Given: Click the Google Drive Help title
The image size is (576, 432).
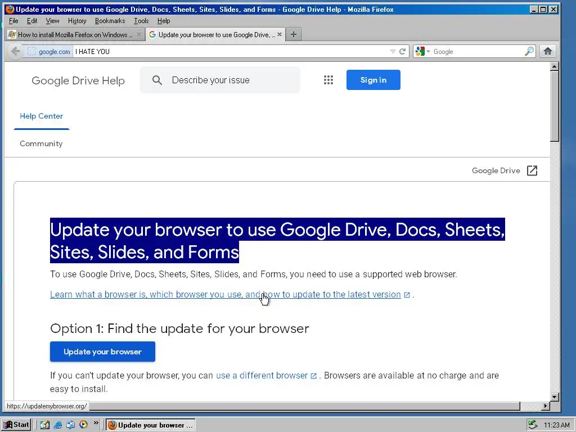Looking at the screenshot, I should coord(78,80).
